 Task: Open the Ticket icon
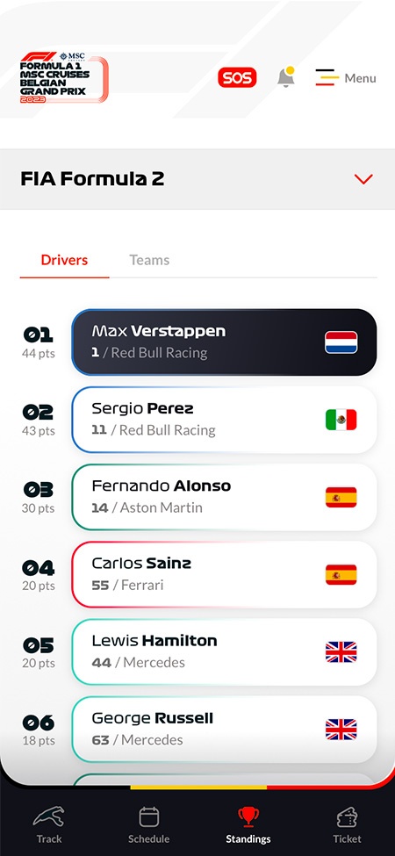pyautogui.click(x=347, y=817)
